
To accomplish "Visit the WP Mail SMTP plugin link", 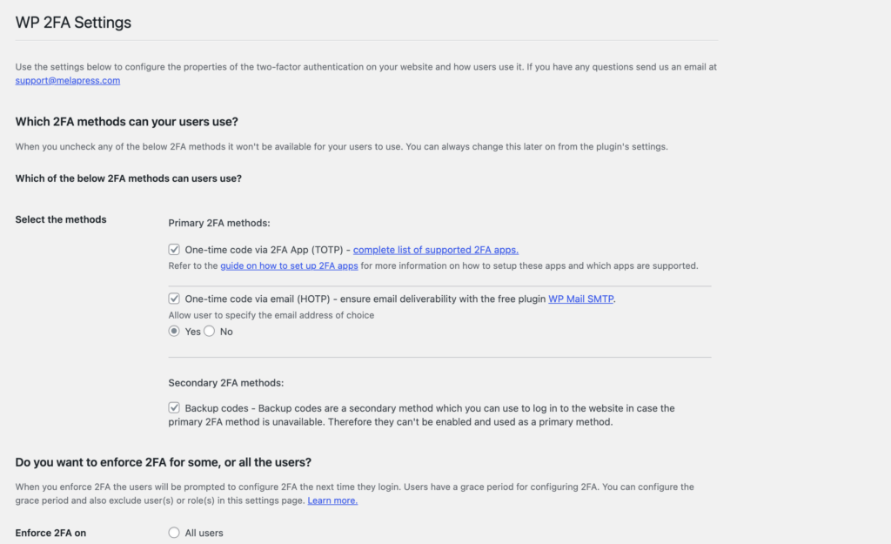I will [581, 299].
